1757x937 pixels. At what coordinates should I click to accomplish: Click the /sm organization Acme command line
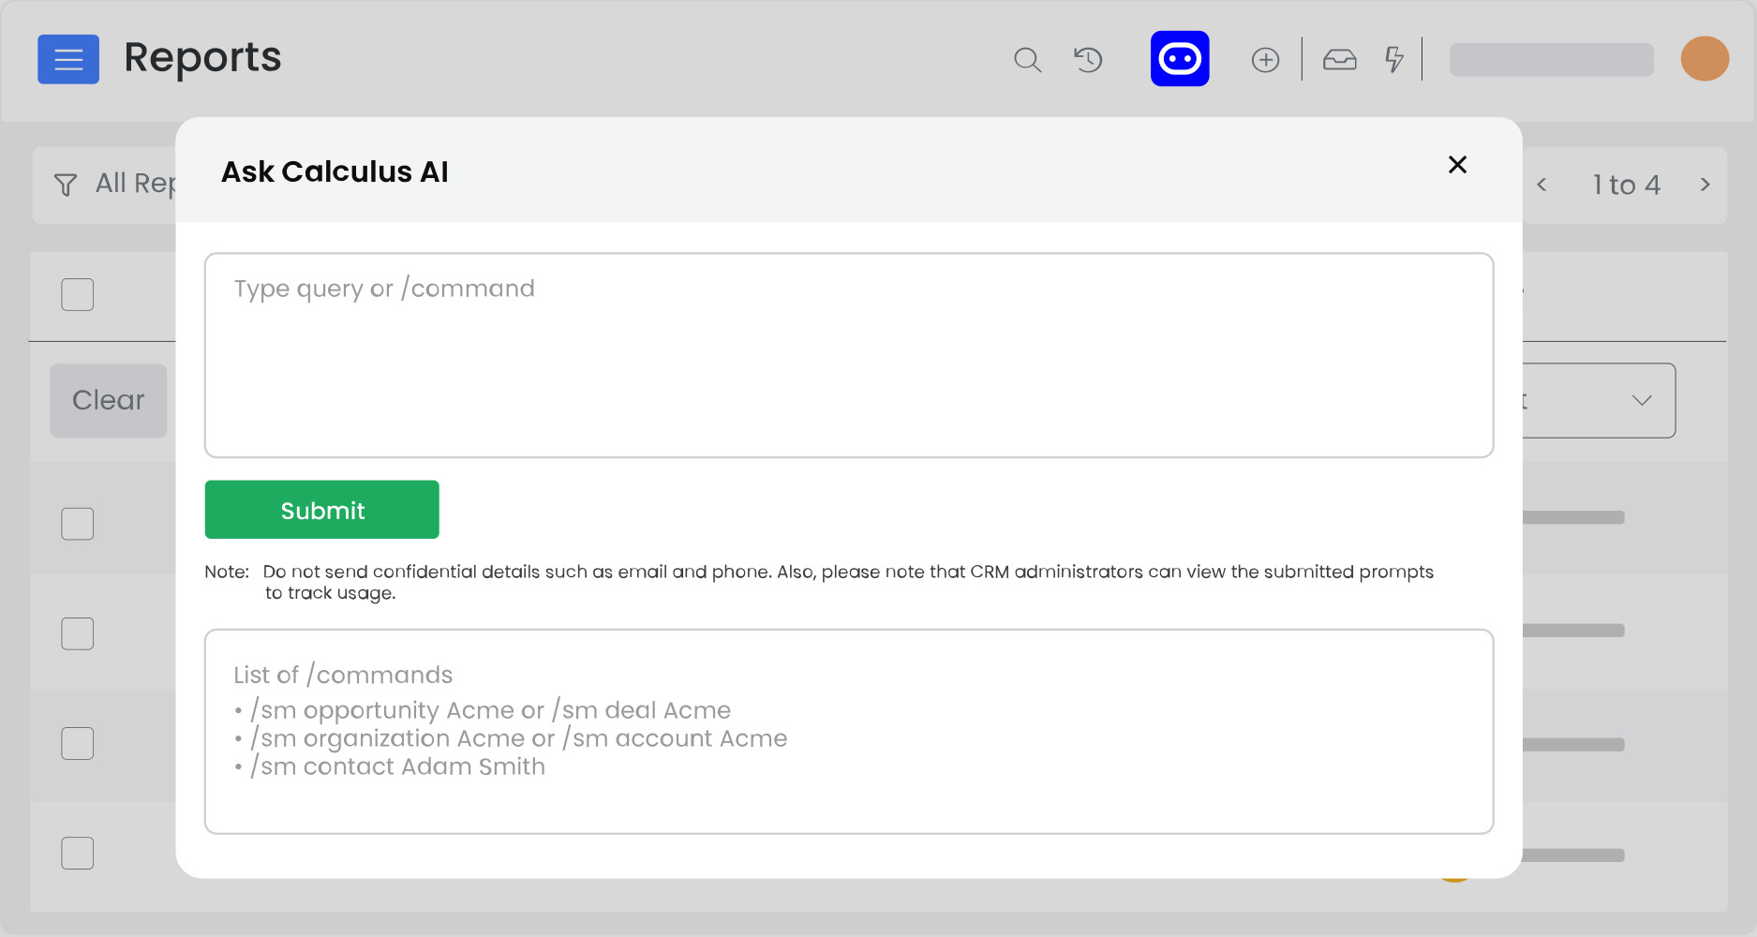coord(511,738)
